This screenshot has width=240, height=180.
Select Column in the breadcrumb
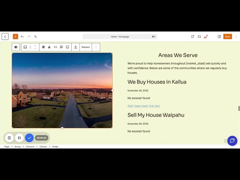43,147
